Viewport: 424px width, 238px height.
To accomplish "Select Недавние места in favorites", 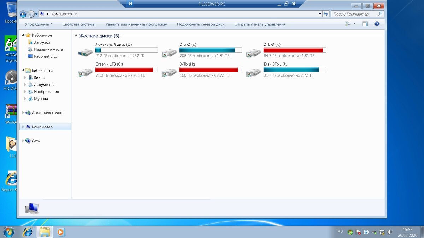I will (48, 49).
